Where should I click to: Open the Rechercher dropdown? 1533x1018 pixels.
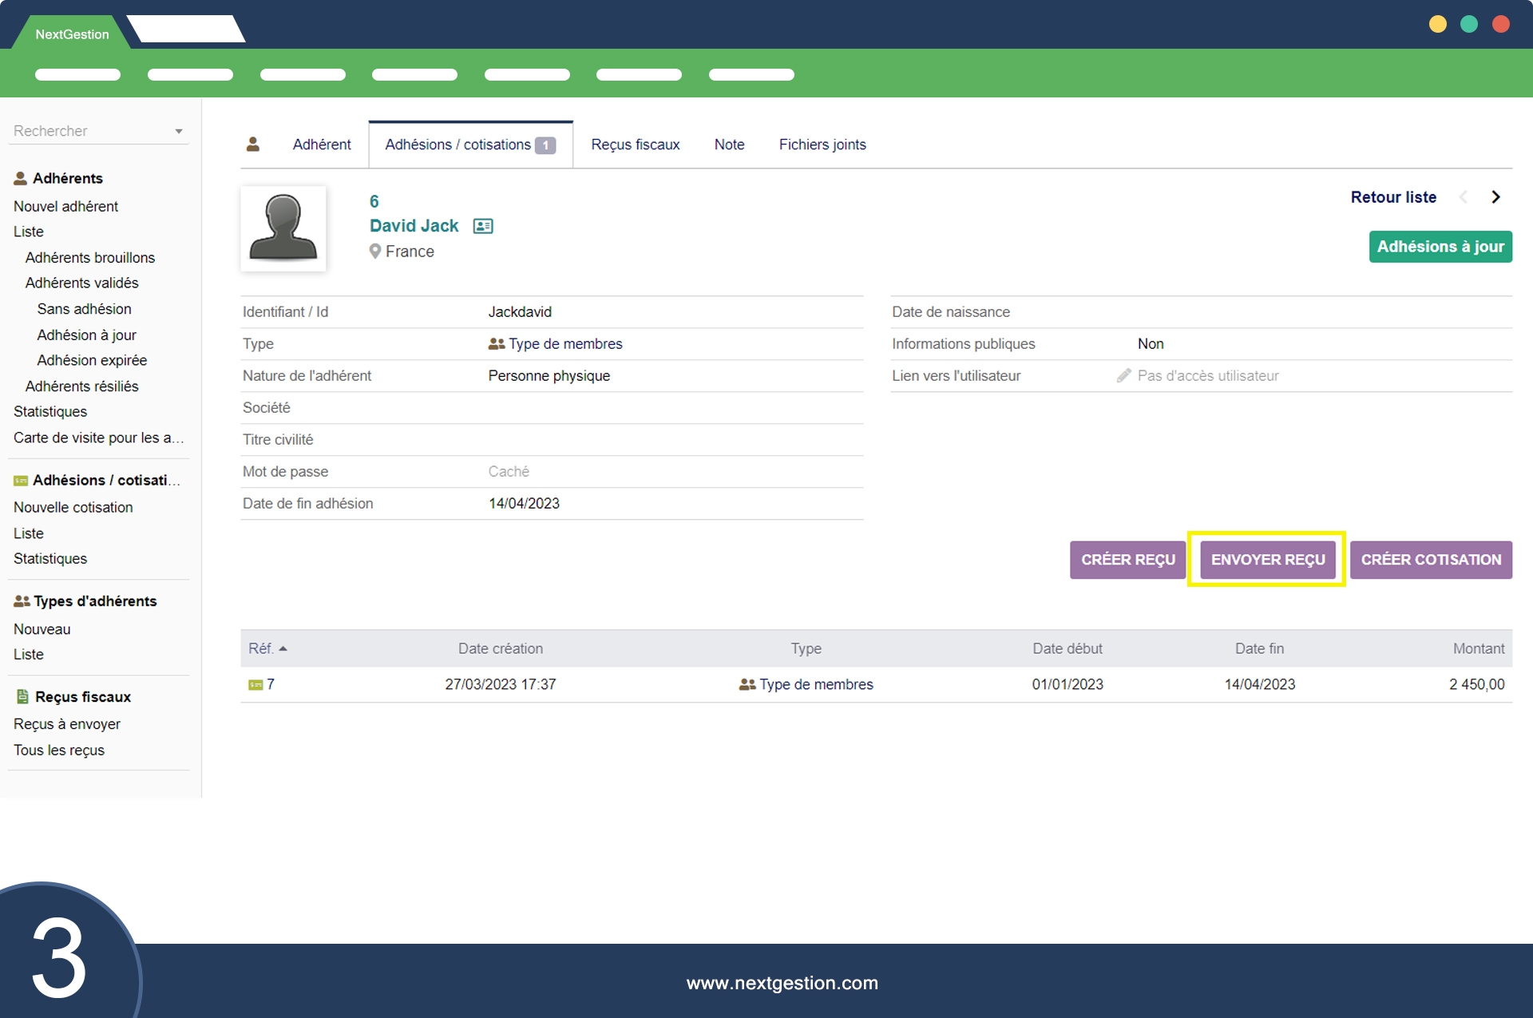(178, 131)
